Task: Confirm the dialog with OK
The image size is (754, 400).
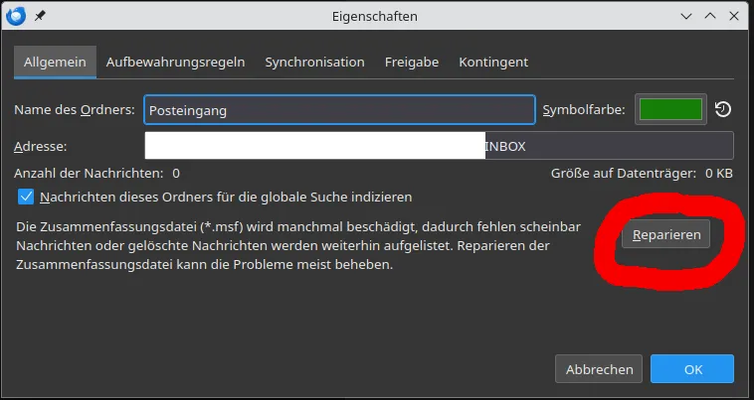Action: (x=692, y=369)
